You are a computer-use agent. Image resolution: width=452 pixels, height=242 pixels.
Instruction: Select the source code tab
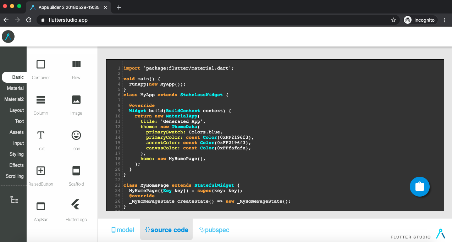point(166,230)
